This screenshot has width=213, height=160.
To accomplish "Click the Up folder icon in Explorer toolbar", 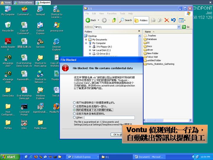I will pos(114,20).
